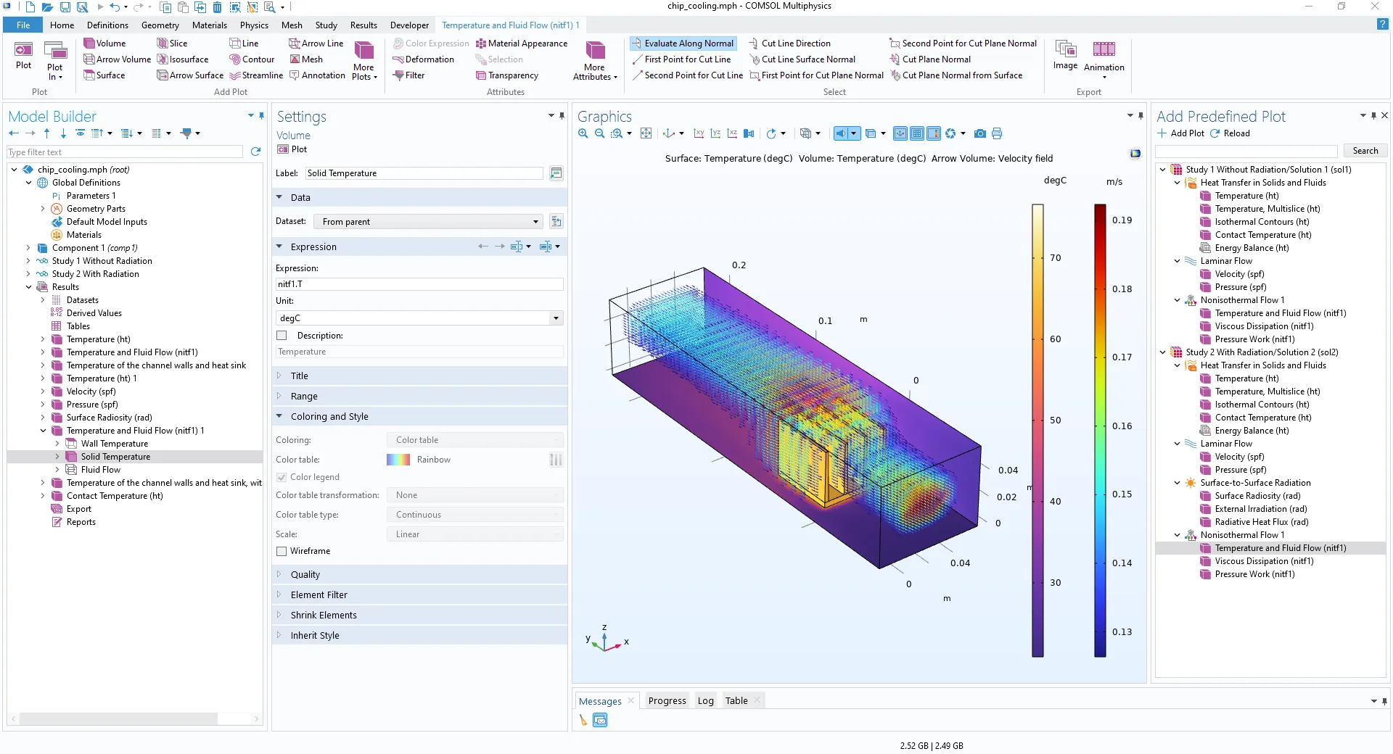Open the Dataset From parent dropdown
This screenshot has width=1393, height=754.
535,222
